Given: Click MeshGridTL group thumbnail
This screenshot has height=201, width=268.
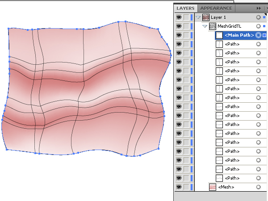Looking at the screenshot, I should click(213, 26).
